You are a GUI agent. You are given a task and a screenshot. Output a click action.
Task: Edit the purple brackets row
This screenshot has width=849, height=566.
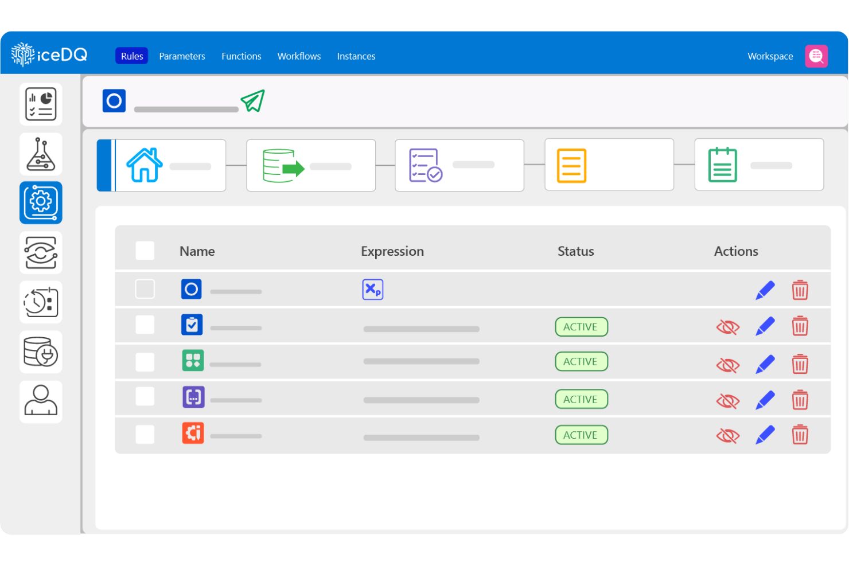click(x=765, y=400)
